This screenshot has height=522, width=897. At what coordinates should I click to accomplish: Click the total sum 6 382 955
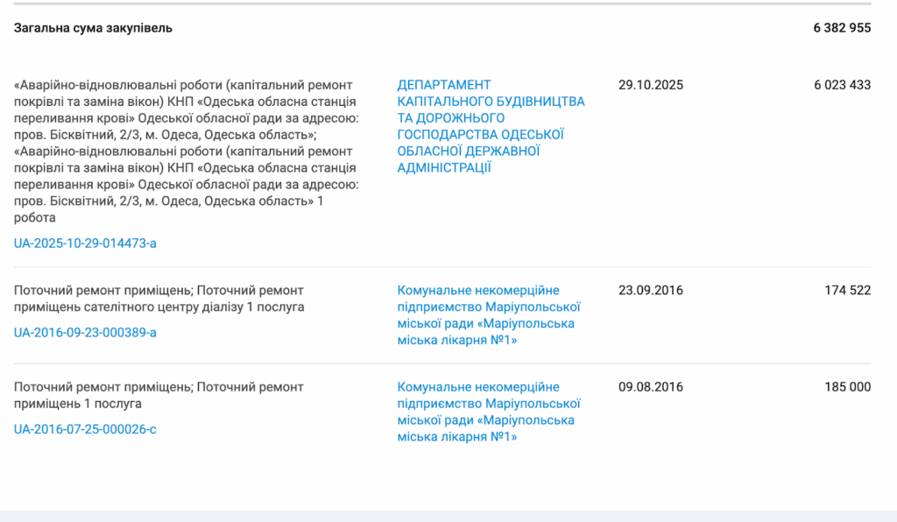(x=842, y=28)
